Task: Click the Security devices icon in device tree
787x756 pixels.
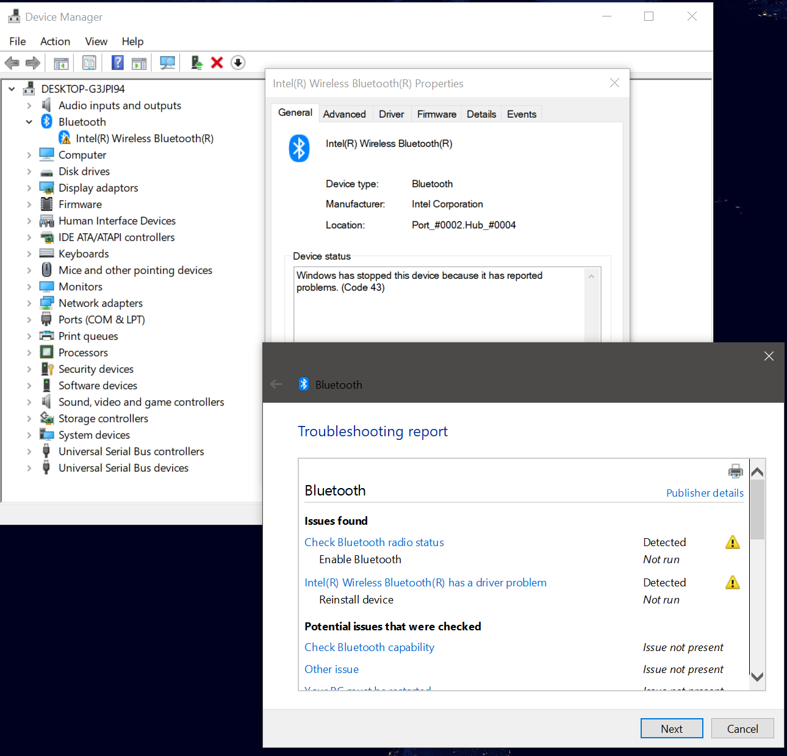Action: 47,369
